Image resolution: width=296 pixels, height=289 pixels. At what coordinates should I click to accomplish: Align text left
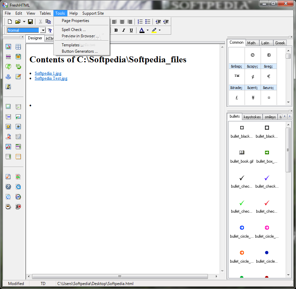(x=114, y=22)
